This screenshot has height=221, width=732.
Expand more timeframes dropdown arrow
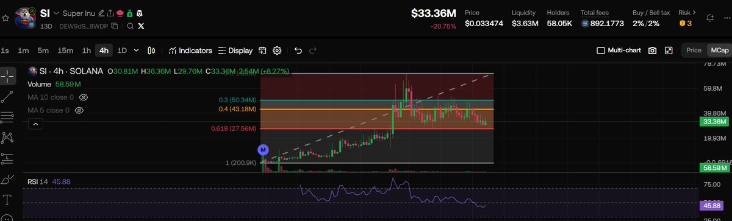pos(136,51)
